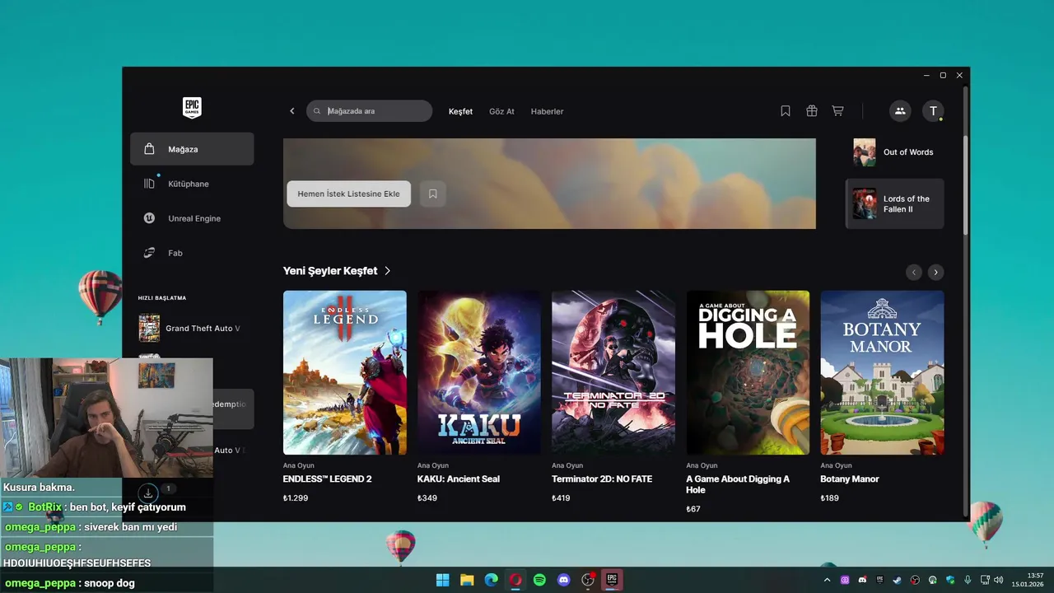Open the shopping cart icon

pyautogui.click(x=837, y=111)
